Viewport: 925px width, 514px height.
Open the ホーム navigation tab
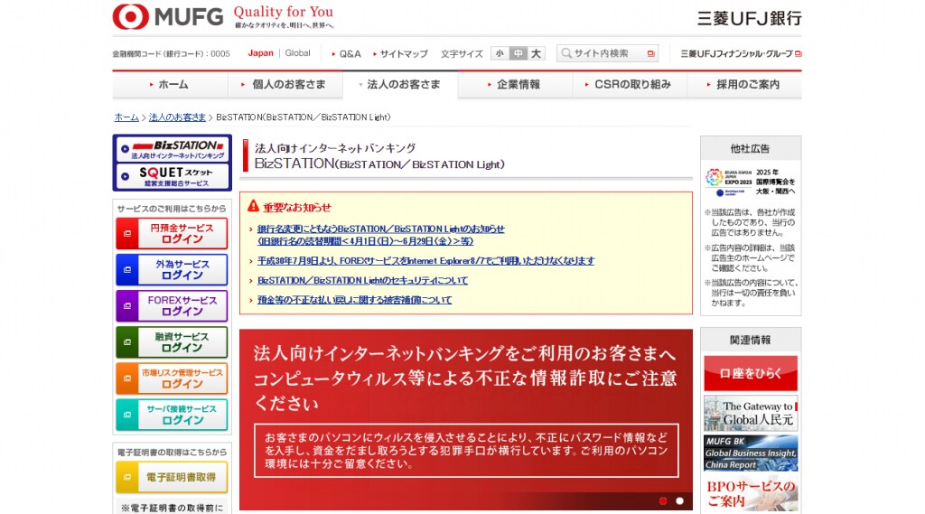(x=170, y=84)
